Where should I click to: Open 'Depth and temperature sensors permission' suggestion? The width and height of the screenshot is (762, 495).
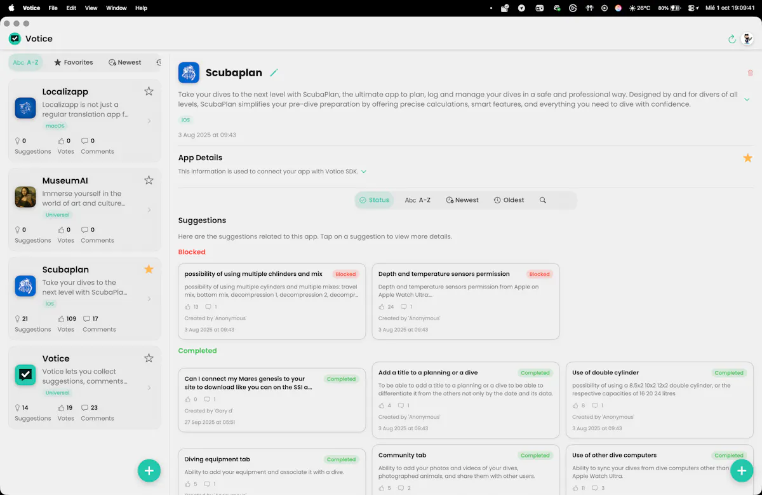click(x=465, y=302)
